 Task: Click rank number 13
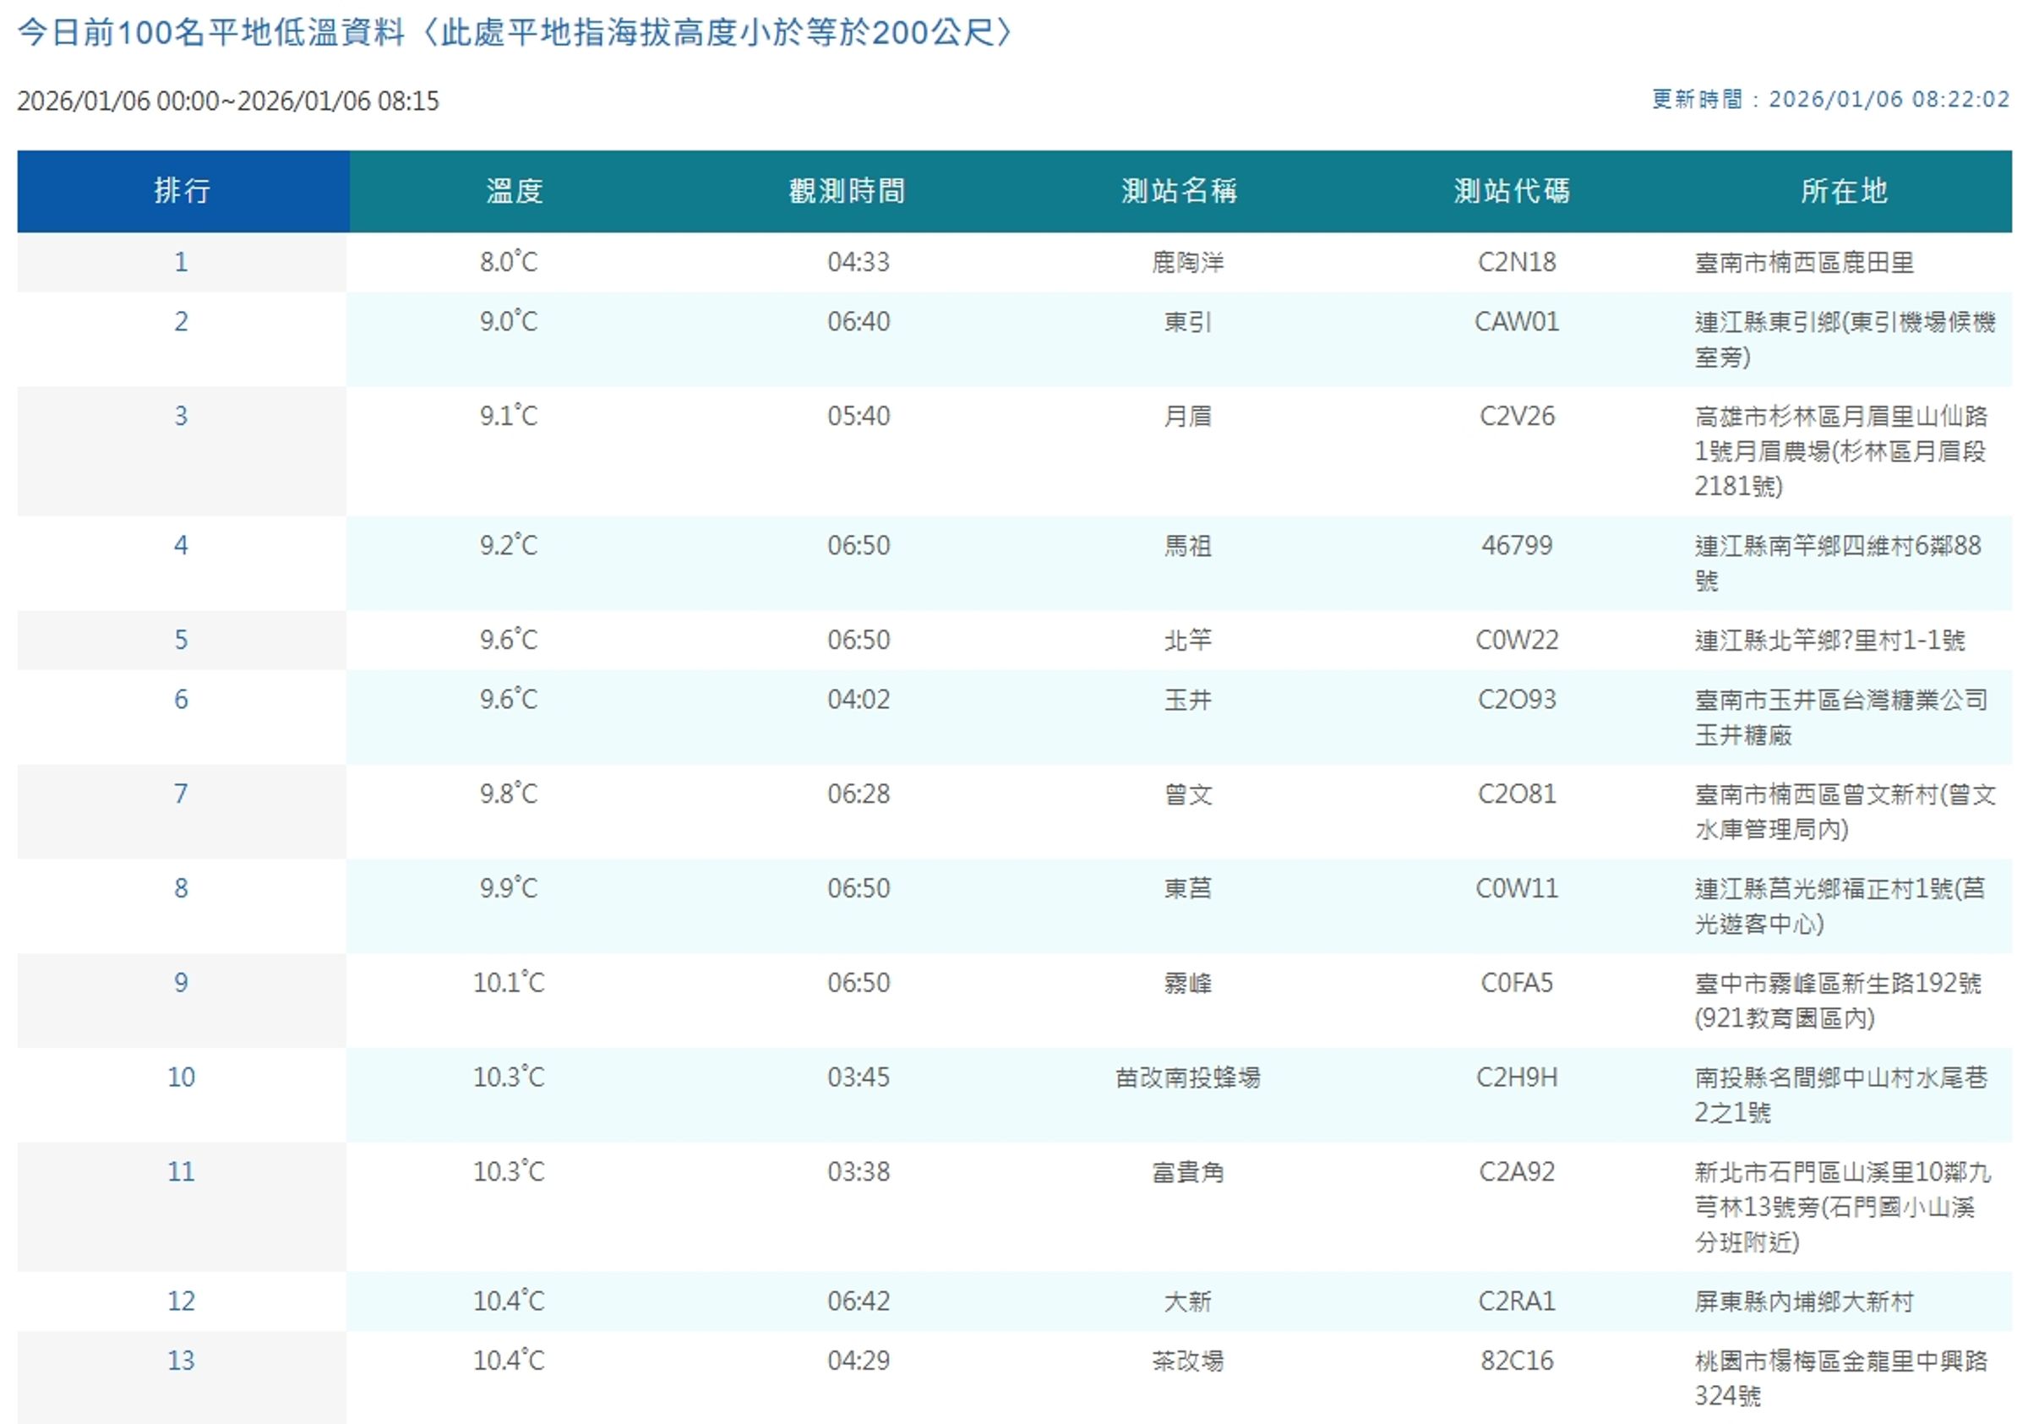[x=181, y=1361]
